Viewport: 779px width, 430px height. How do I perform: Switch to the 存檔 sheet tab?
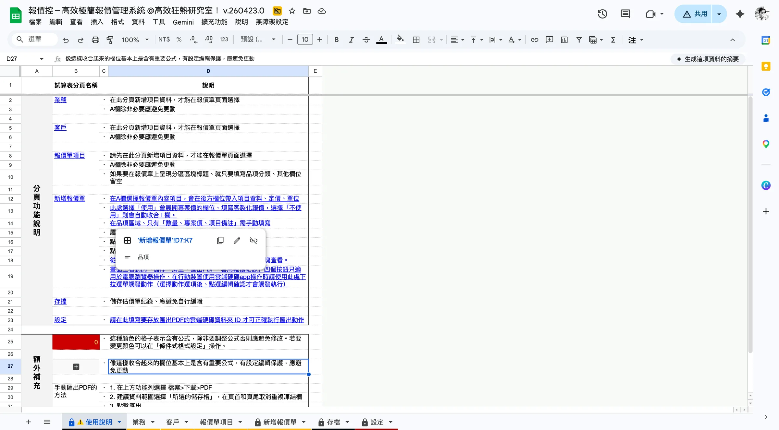(333, 422)
